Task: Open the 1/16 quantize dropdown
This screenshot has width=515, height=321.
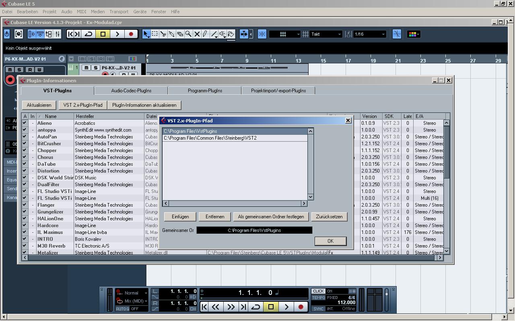Action: click(x=369, y=34)
